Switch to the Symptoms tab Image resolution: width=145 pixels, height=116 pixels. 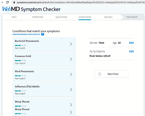(38, 17)
